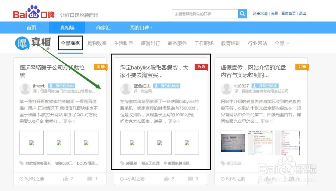Viewport: 336px width, 191px height.
Task: Click 蓝色红山's user avatar
Action: pyautogui.click(x=126, y=89)
